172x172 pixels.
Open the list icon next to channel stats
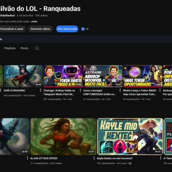(x=87, y=29)
